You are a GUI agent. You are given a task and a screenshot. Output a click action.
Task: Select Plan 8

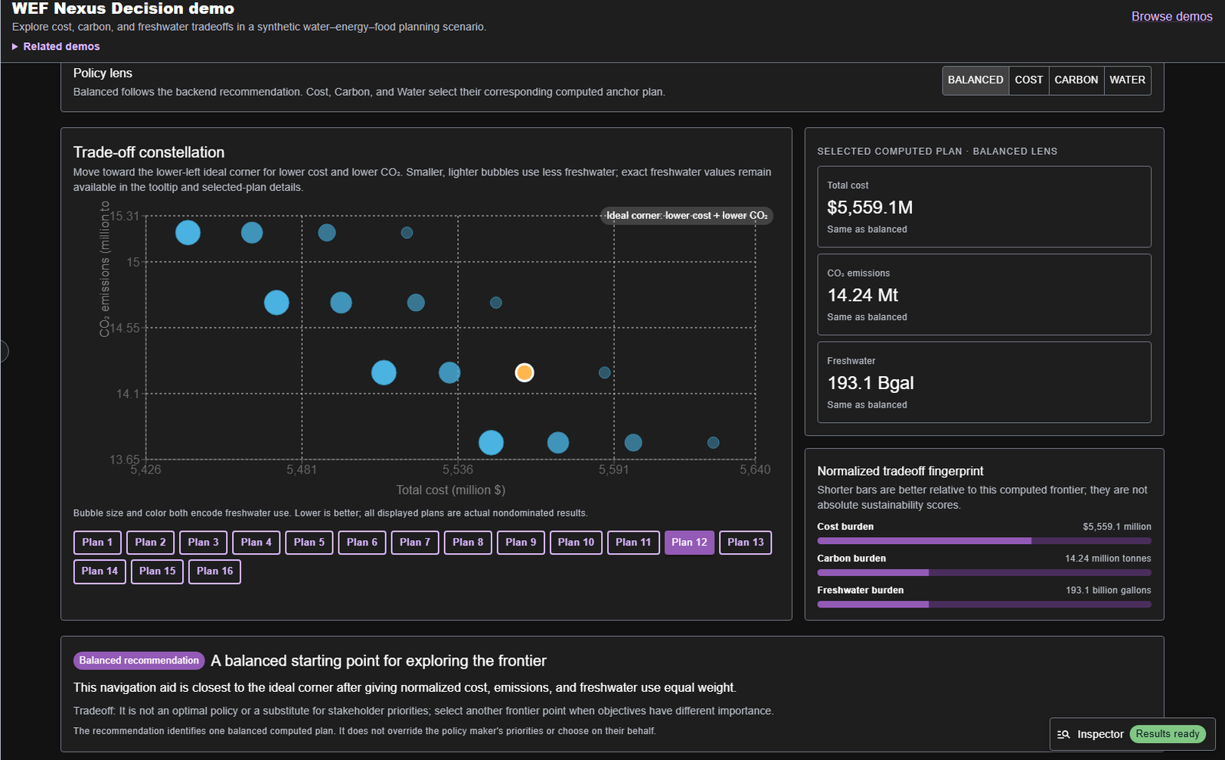pos(468,542)
